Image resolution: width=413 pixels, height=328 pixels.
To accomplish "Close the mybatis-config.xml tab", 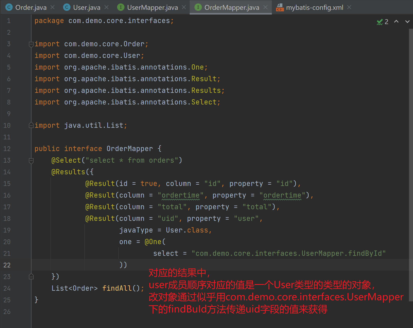I will pyautogui.click(x=349, y=7).
